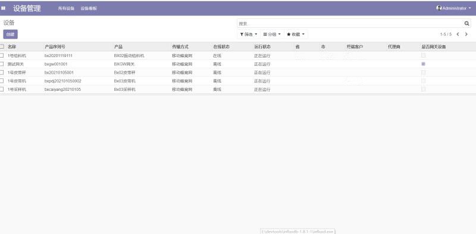Sort by 是否网关设备 column header
Viewport: 476px width, 234px height.
click(x=434, y=47)
